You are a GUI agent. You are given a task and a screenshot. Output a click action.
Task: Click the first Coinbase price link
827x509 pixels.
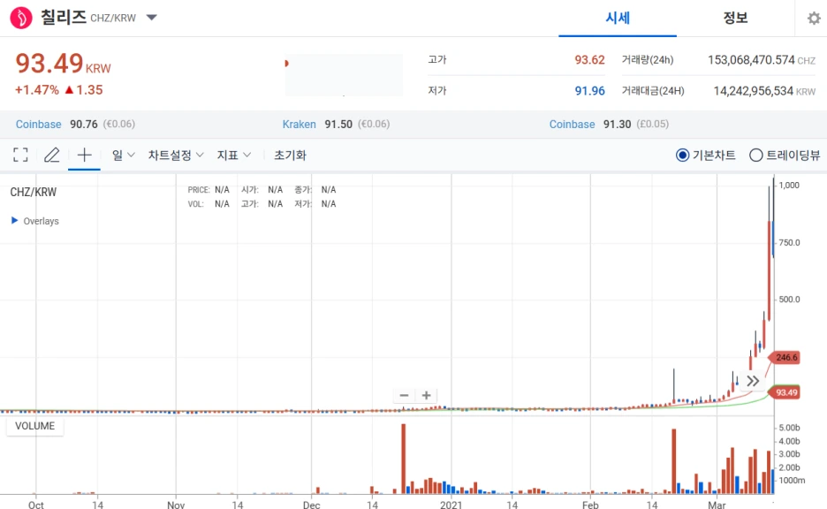coord(39,125)
